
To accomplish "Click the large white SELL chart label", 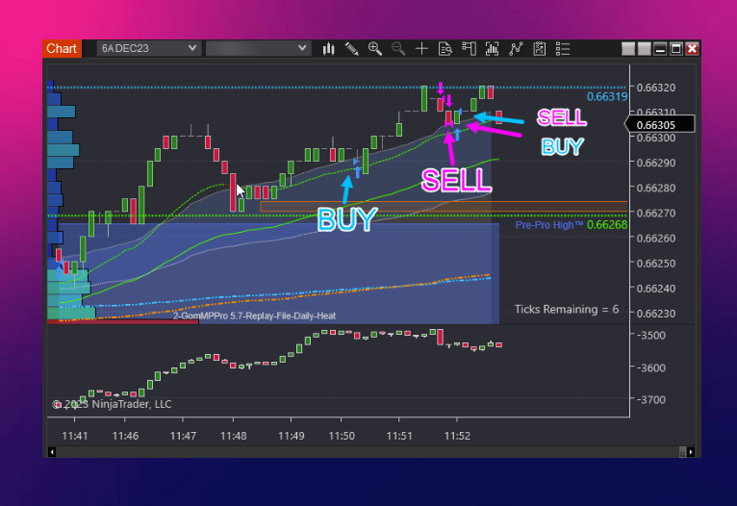I will (x=457, y=179).
